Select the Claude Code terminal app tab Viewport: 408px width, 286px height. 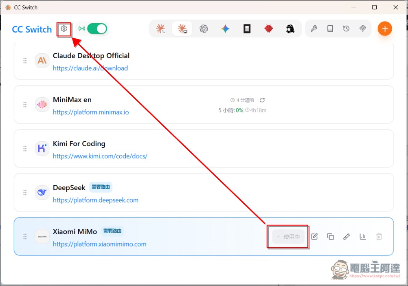point(160,29)
